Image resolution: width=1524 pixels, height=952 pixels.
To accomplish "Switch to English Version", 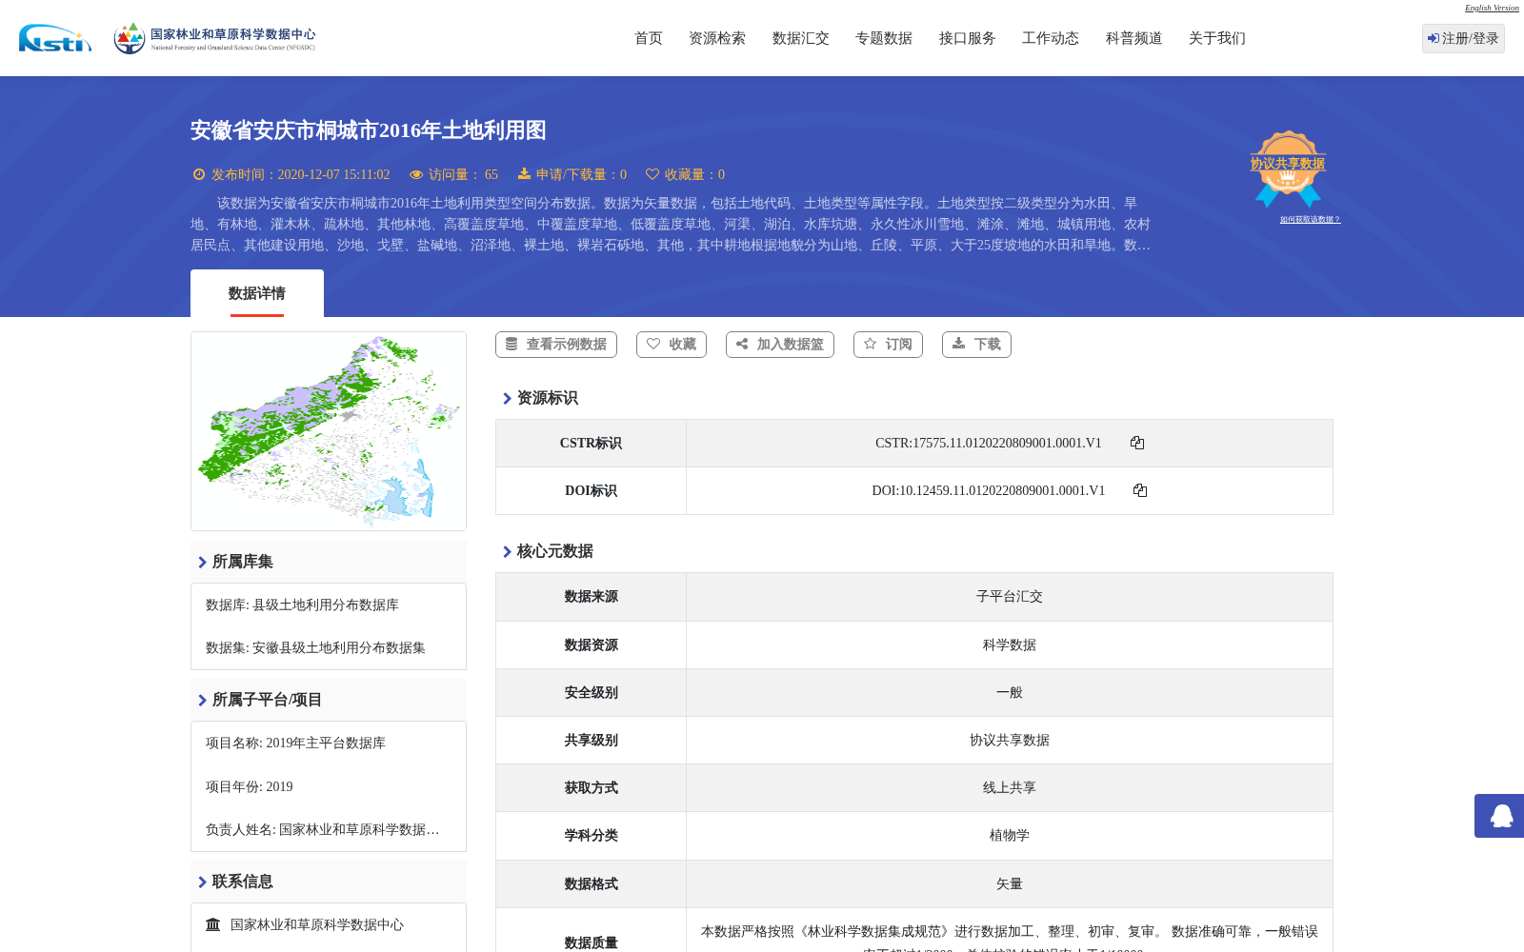I will pos(1492,8).
